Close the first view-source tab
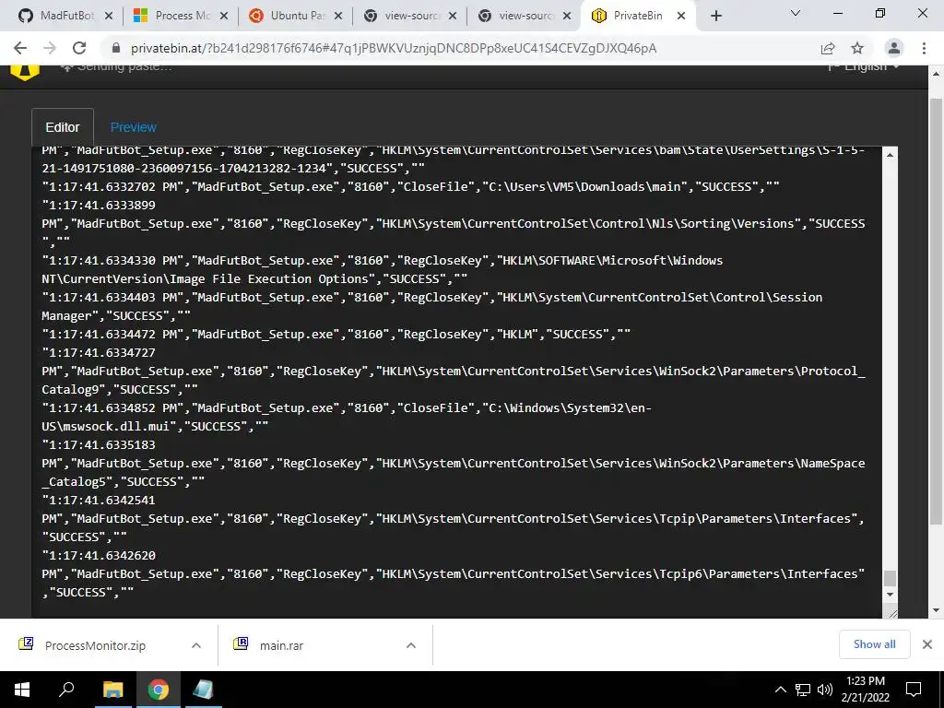944x708 pixels. [452, 16]
